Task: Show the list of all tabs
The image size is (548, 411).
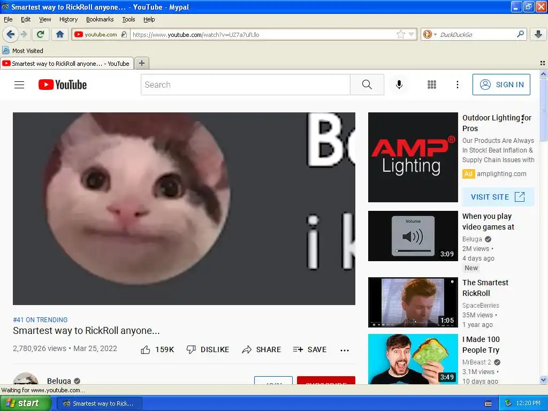Action: click(543, 63)
